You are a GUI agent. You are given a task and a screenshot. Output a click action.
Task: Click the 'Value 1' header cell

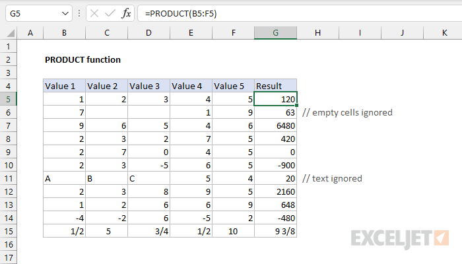point(64,86)
